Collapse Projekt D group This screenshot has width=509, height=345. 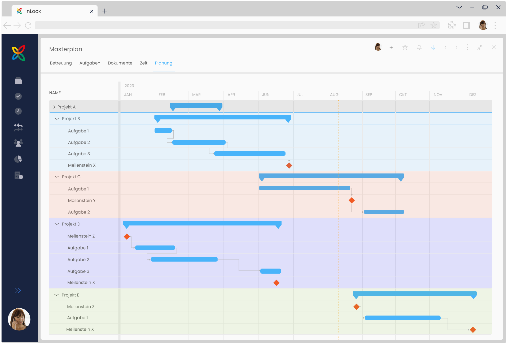(56, 224)
